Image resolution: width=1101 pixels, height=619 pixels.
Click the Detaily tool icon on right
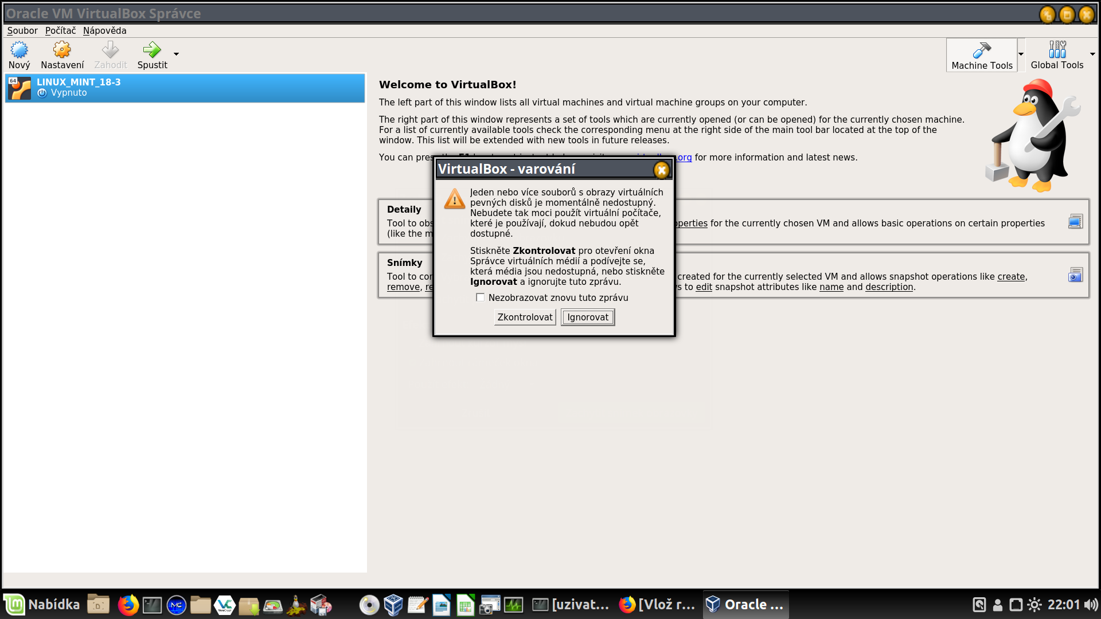1076,221
